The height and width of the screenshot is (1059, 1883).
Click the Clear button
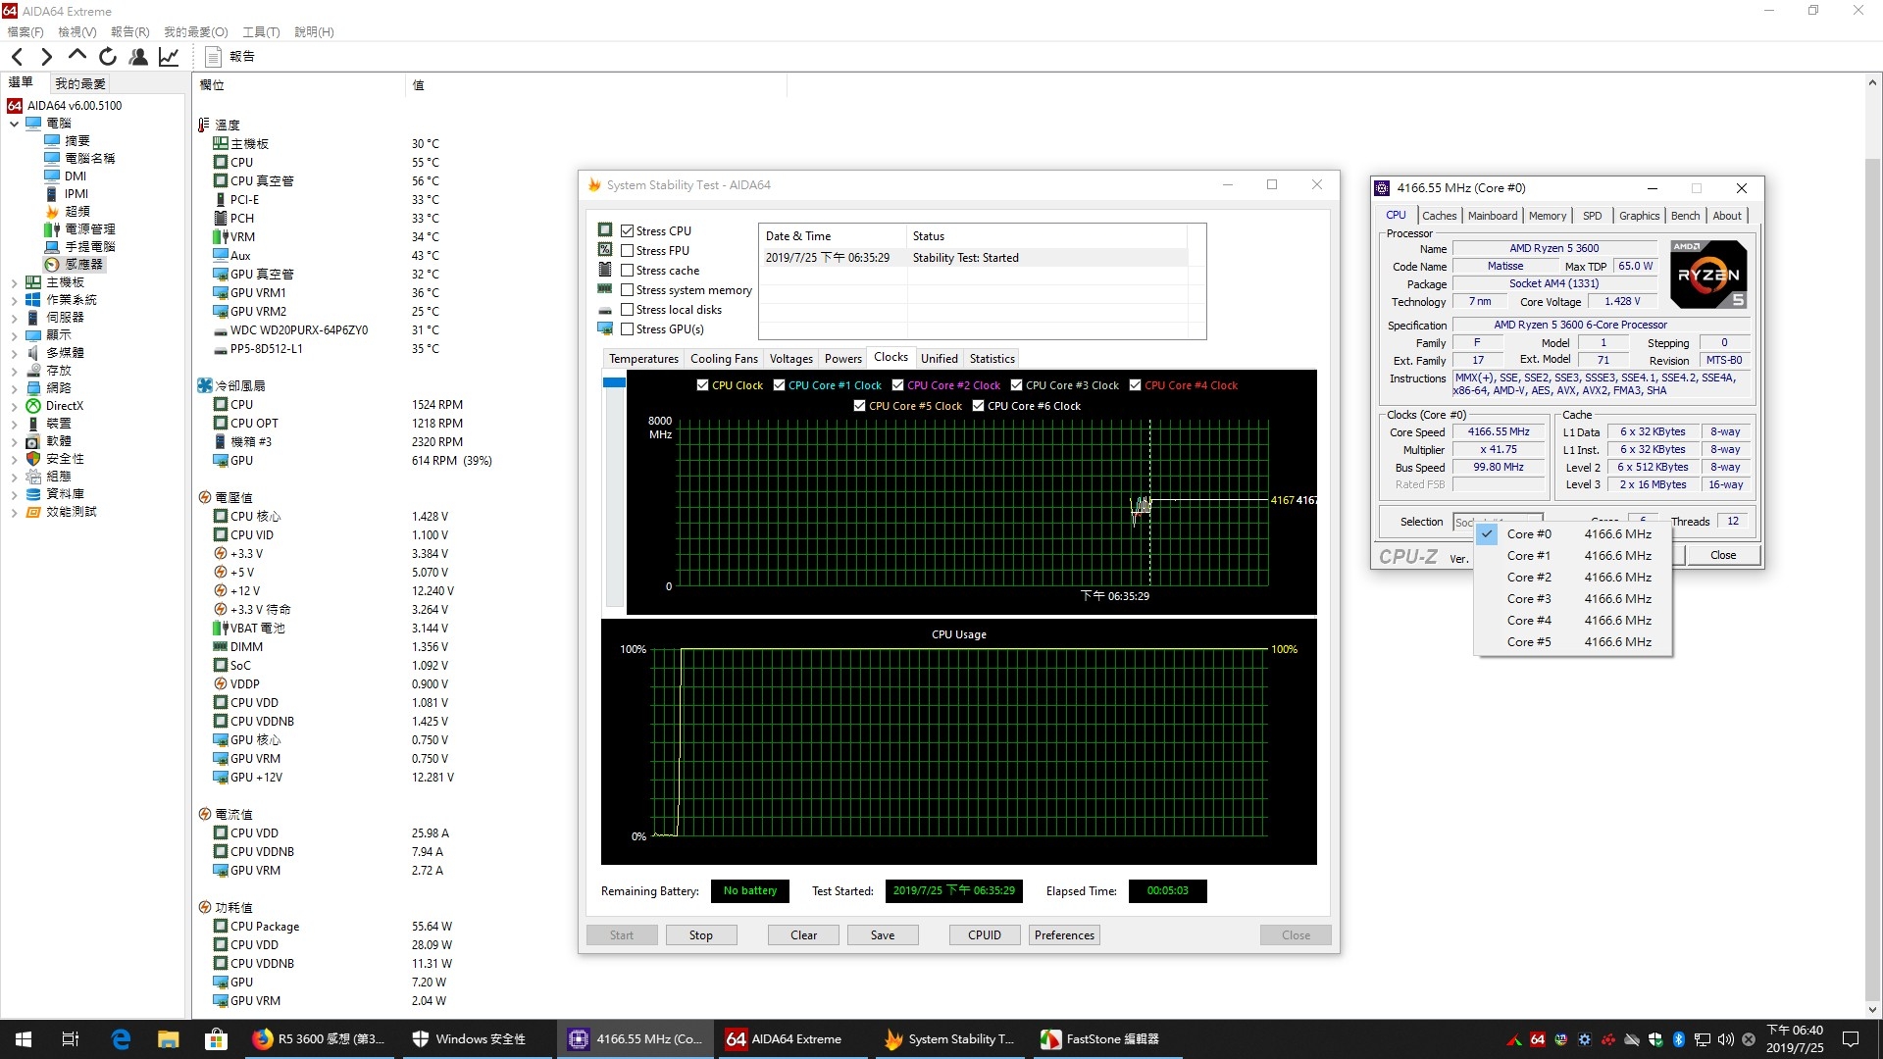tap(804, 935)
